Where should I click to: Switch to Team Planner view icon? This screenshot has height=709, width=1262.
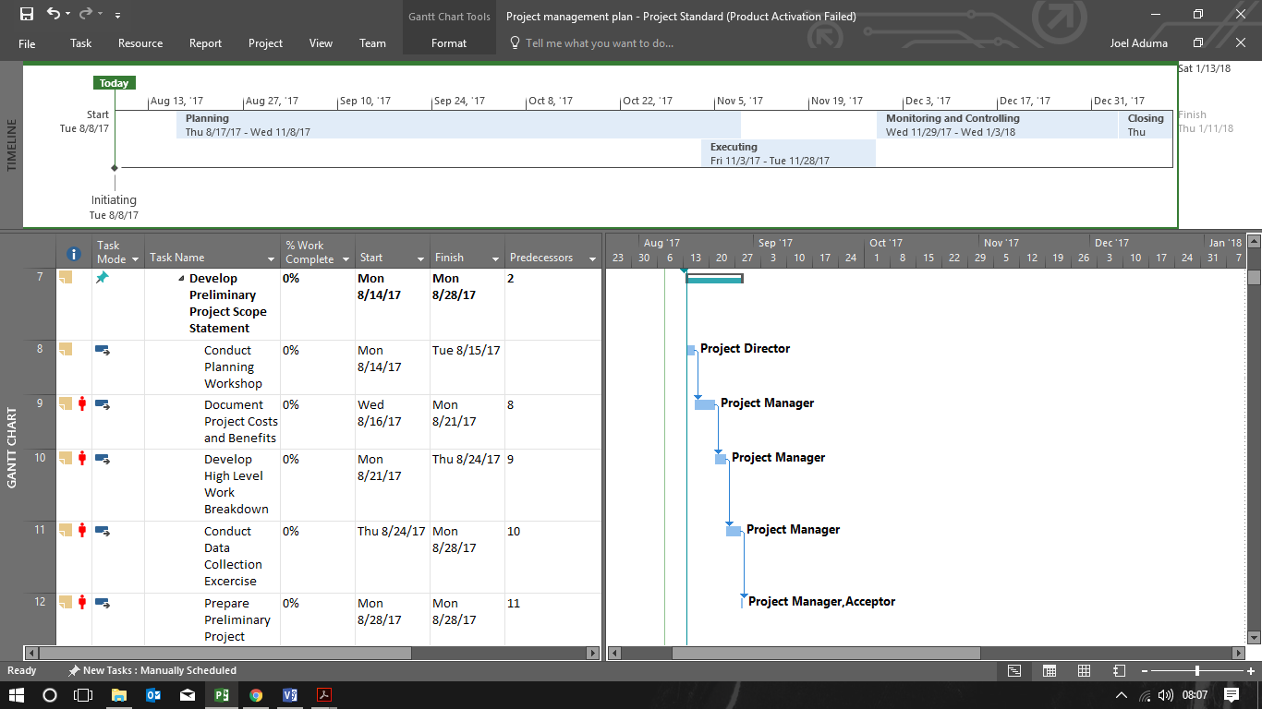click(1085, 670)
